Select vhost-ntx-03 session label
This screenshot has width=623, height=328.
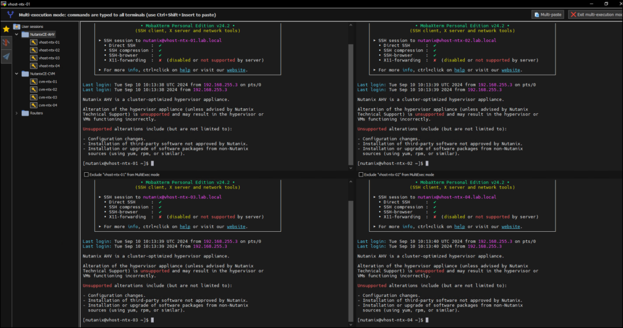coord(49,58)
